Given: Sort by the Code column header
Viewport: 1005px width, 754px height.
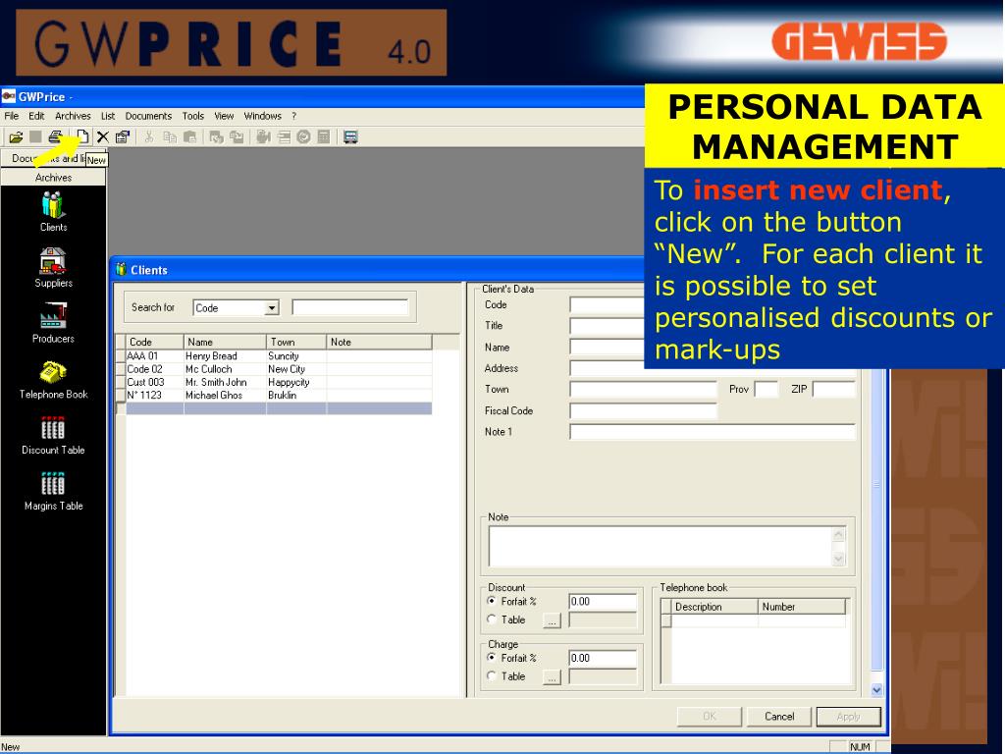Looking at the screenshot, I should tap(154, 342).
